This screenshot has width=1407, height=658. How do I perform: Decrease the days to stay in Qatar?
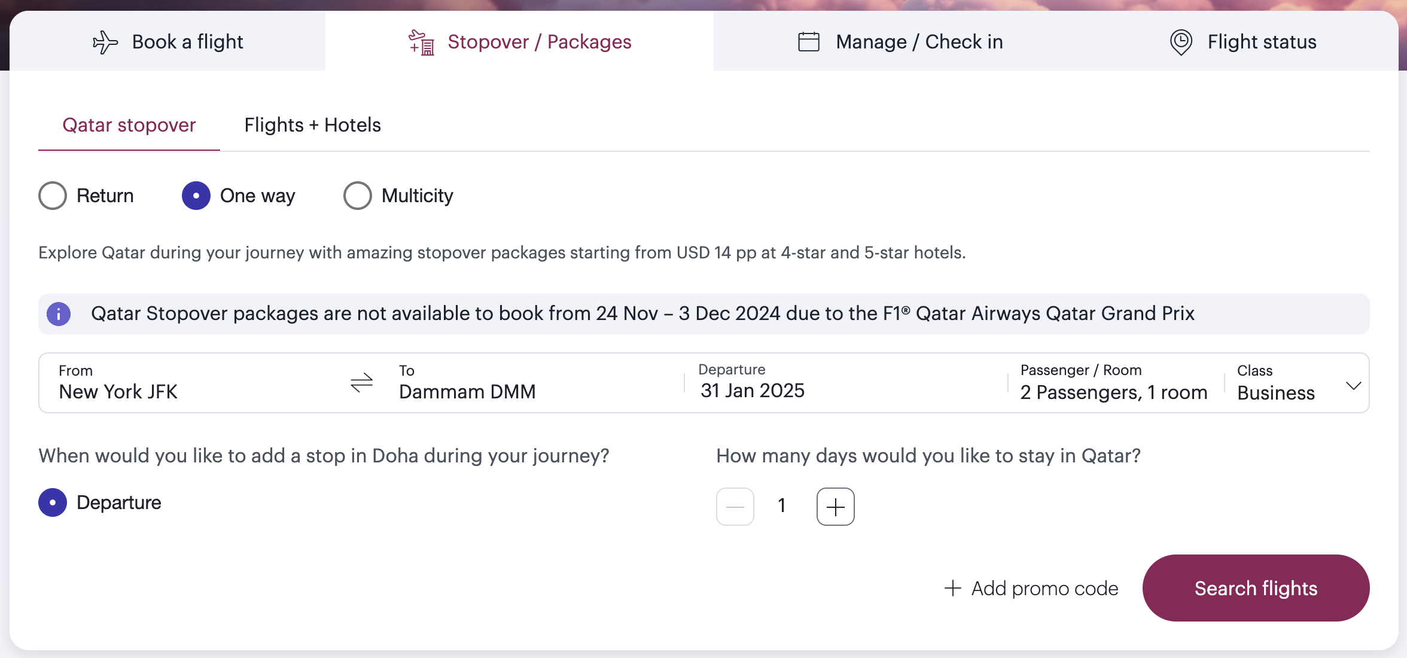click(x=735, y=507)
